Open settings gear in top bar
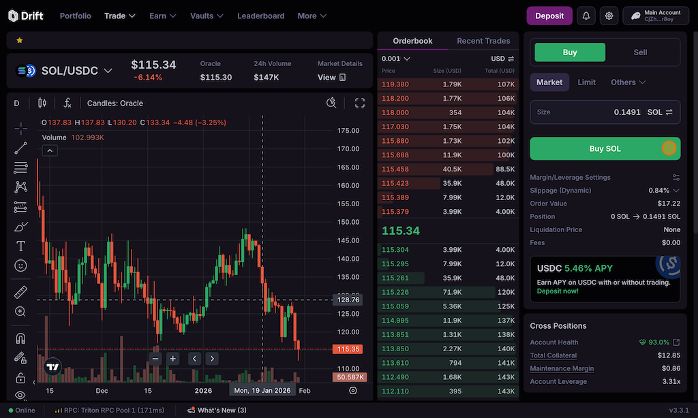The image size is (698, 418). [609, 16]
